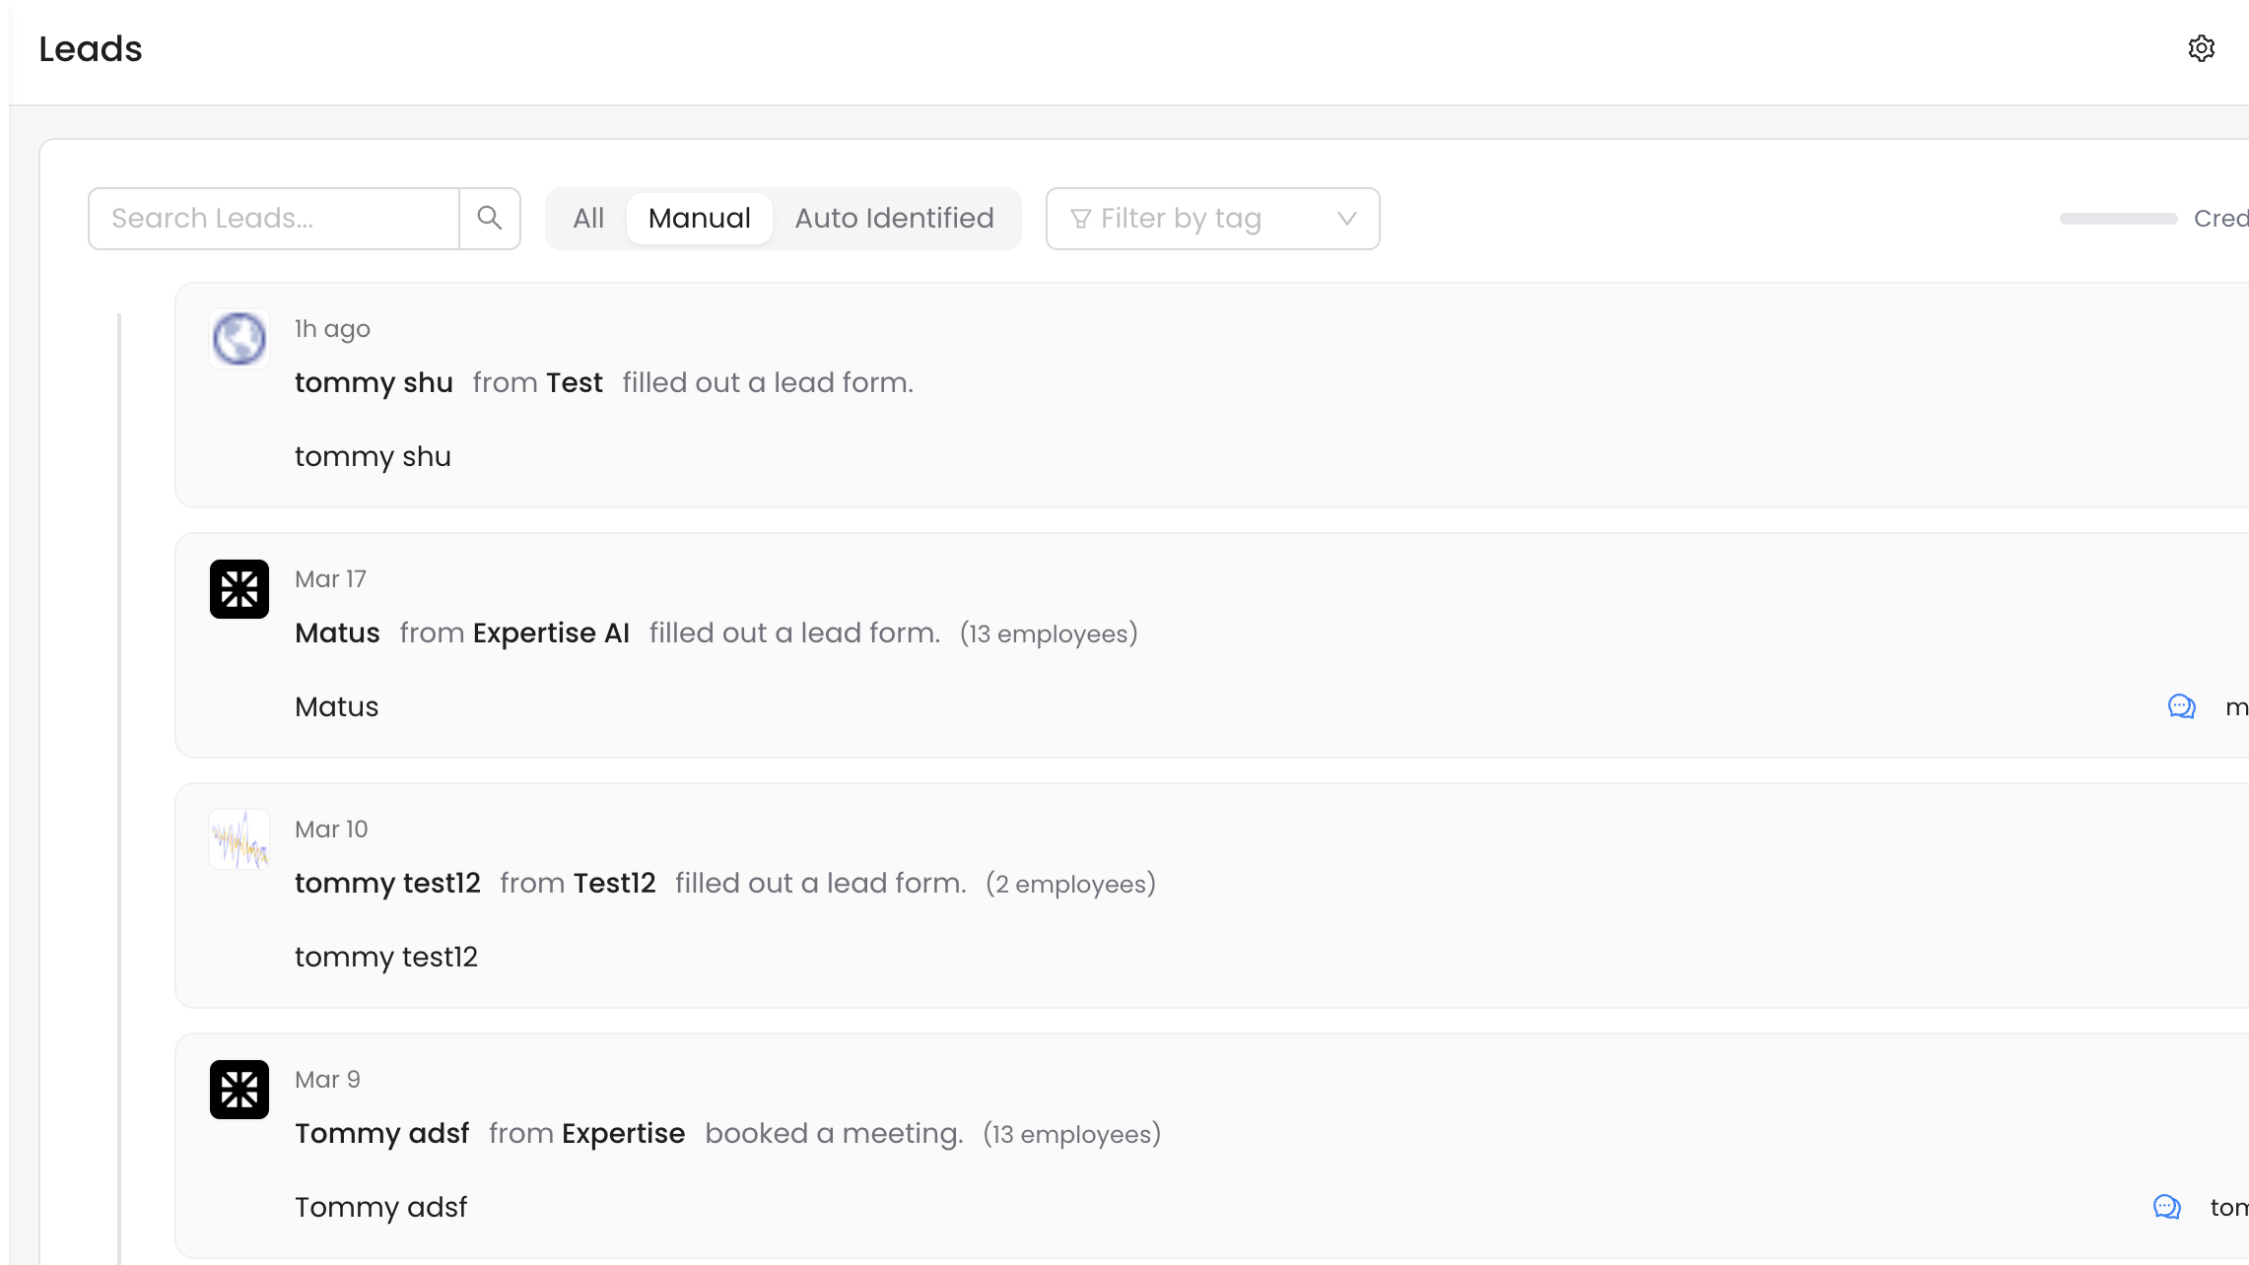Expand the Filter by tag dropdown
Viewport: 2249px width, 1265px height.
click(1211, 218)
